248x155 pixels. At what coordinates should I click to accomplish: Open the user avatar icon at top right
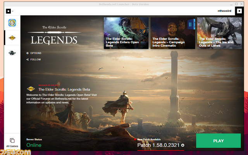point(239,11)
